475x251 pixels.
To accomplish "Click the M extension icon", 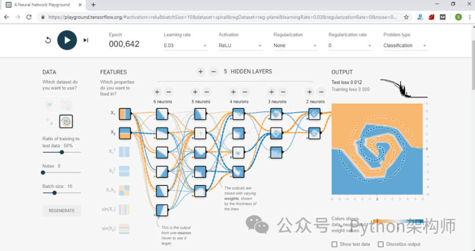I will pos(443,17).
